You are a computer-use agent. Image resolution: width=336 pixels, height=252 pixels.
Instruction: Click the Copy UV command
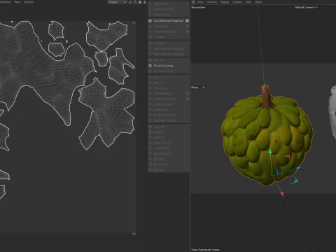[159, 127]
